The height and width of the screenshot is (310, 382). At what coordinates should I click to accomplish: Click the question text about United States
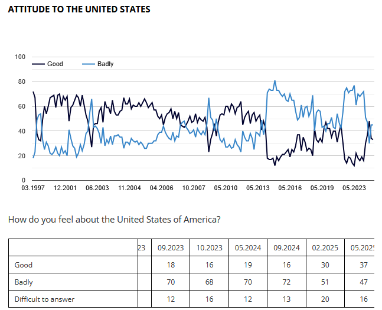(115, 220)
